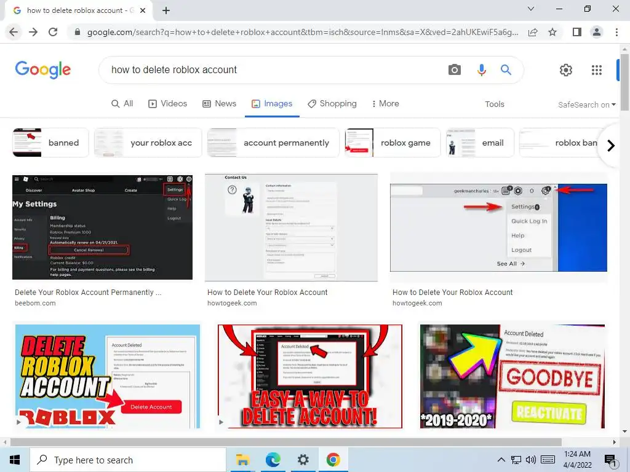Image resolution: width=630 pixels, height=472 pixels.
Task: Open howtogeek Settings menu image result
Action: (498, 227)
